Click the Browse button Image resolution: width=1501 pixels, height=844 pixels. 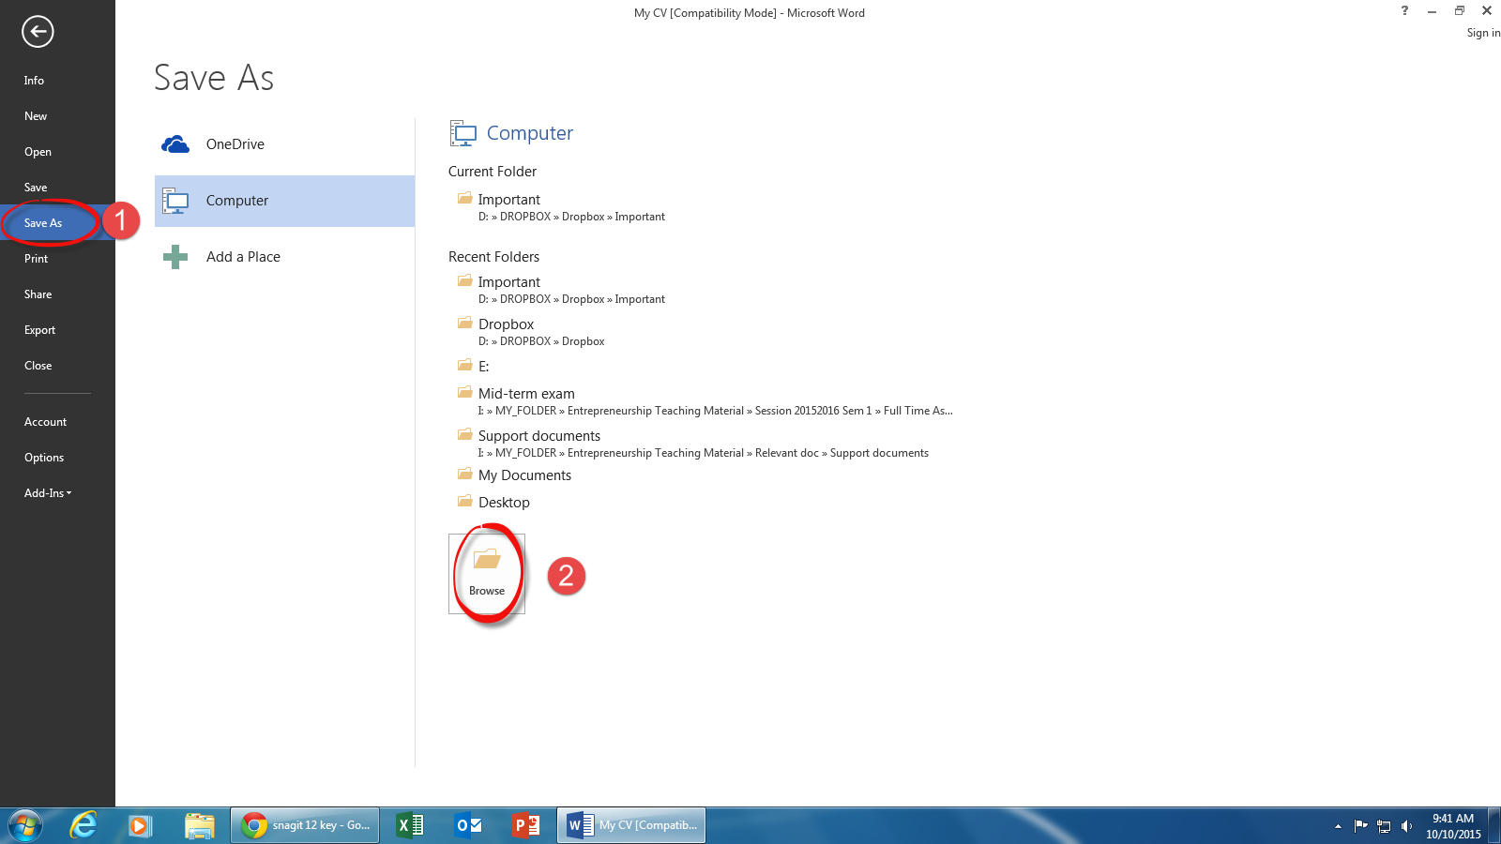point(486,572)
